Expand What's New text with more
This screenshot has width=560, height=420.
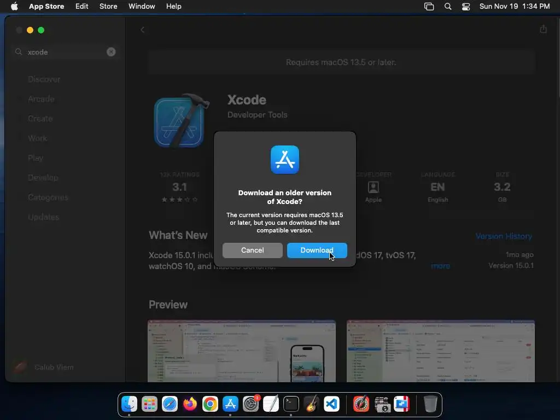[x=440, y=266]
